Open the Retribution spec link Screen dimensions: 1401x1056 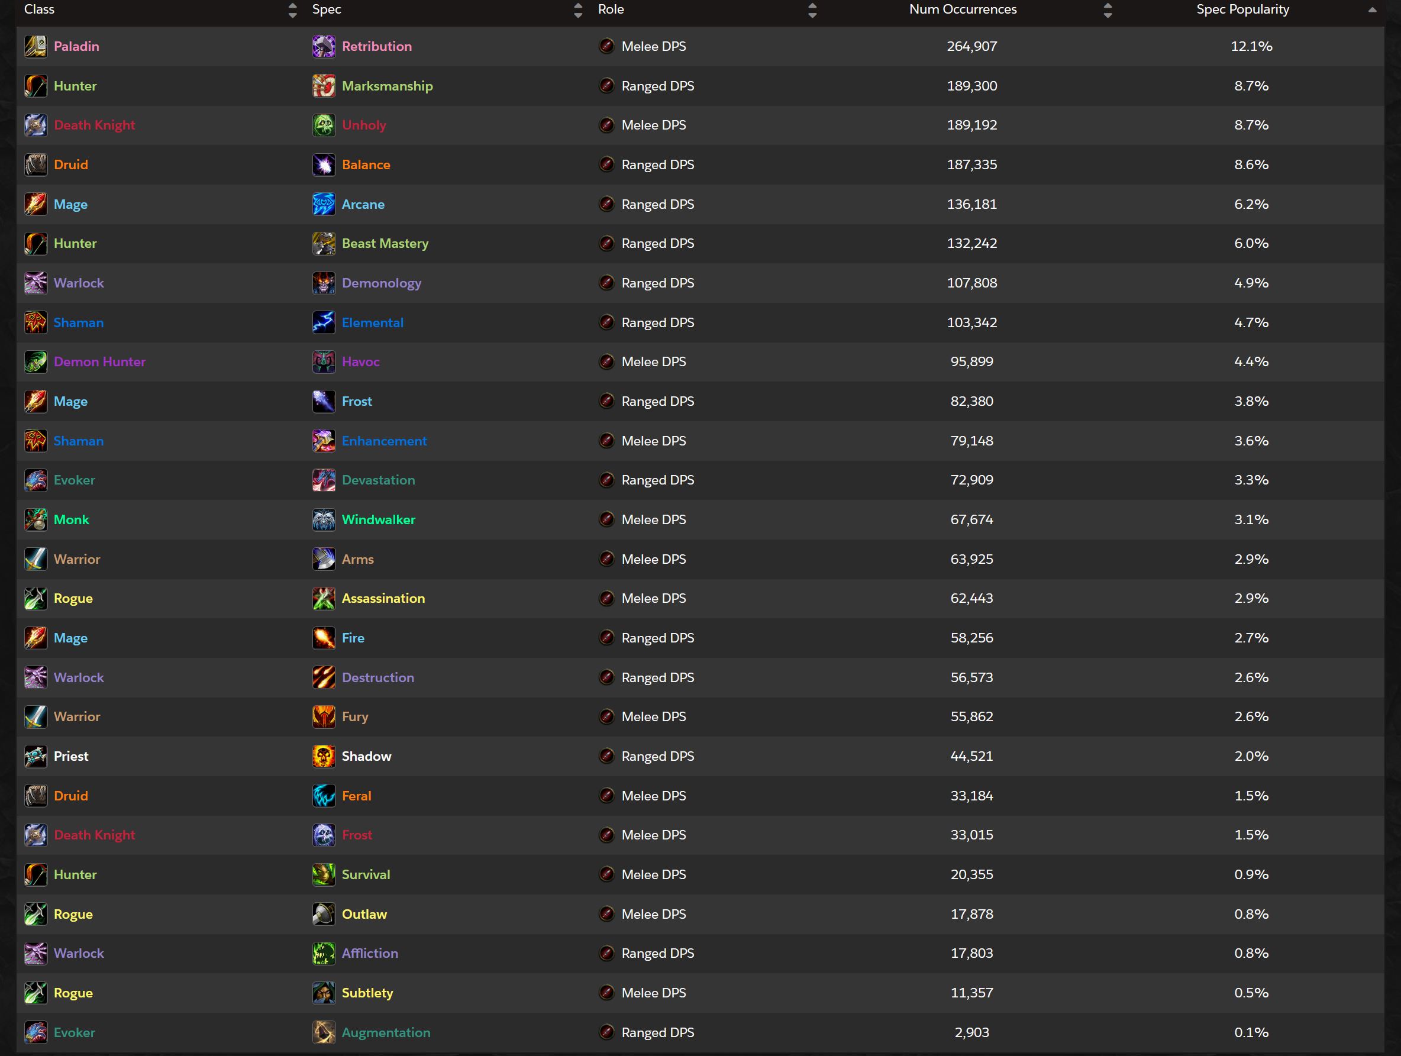377,46
